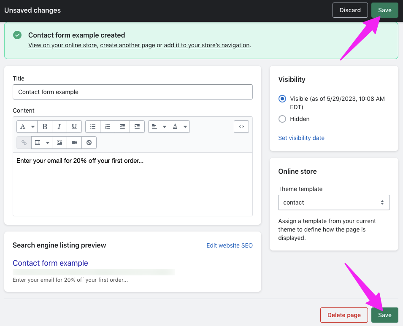Select the Visible visibility radio button
Screen dimensions: 403x326
282,99
